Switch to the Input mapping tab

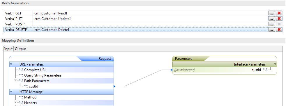8,49
